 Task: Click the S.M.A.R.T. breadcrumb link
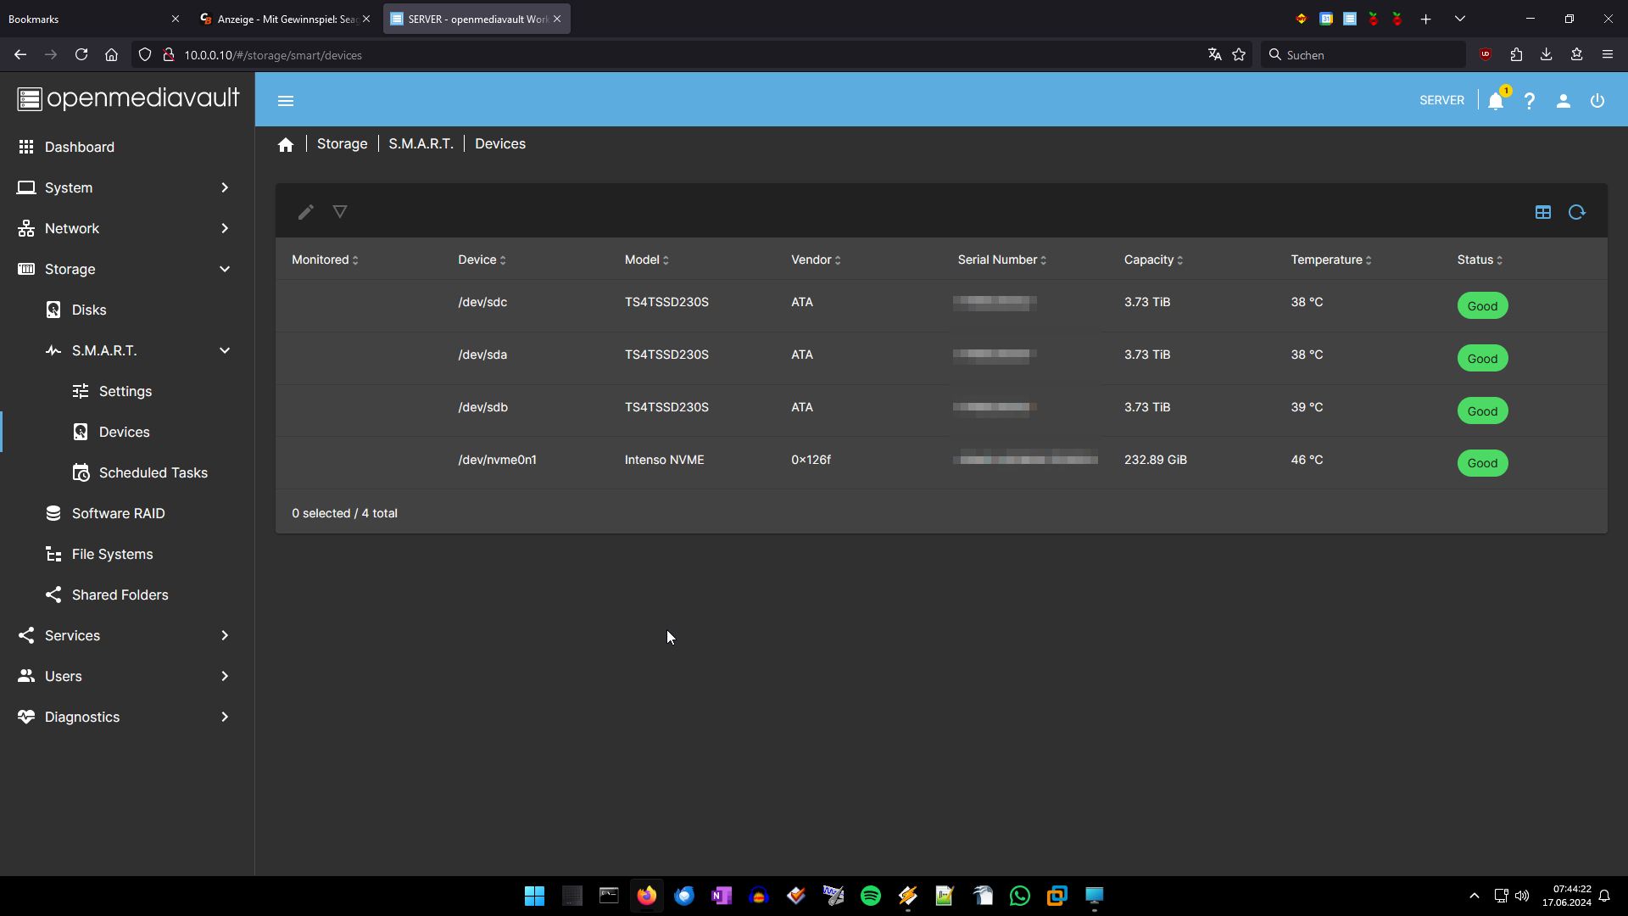[x=421, y=144]
